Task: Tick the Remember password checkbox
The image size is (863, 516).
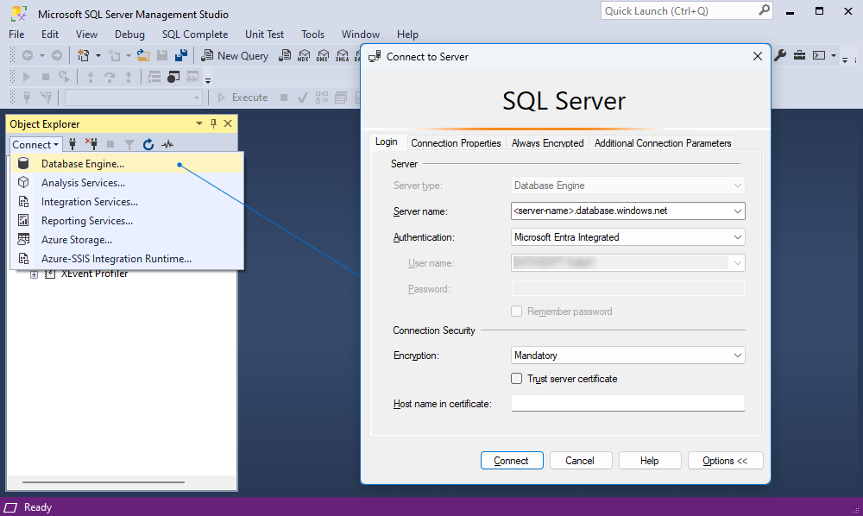Action: [516, 311]
